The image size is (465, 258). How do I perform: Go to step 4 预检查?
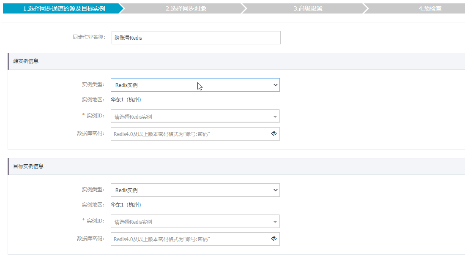click(x=430, y=8)
